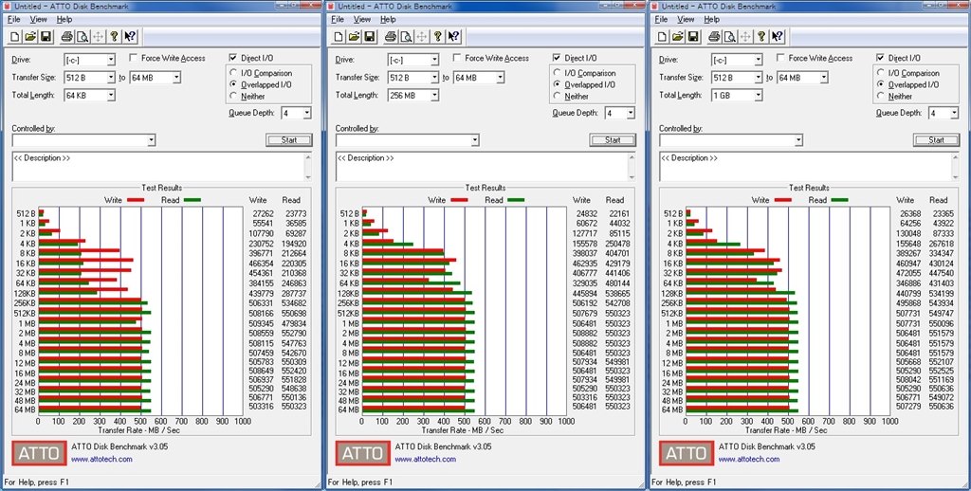The image size is (971, 491).
Task: Uncheck Direct I/O in the middle window
Action: click(x=558, y=59)
